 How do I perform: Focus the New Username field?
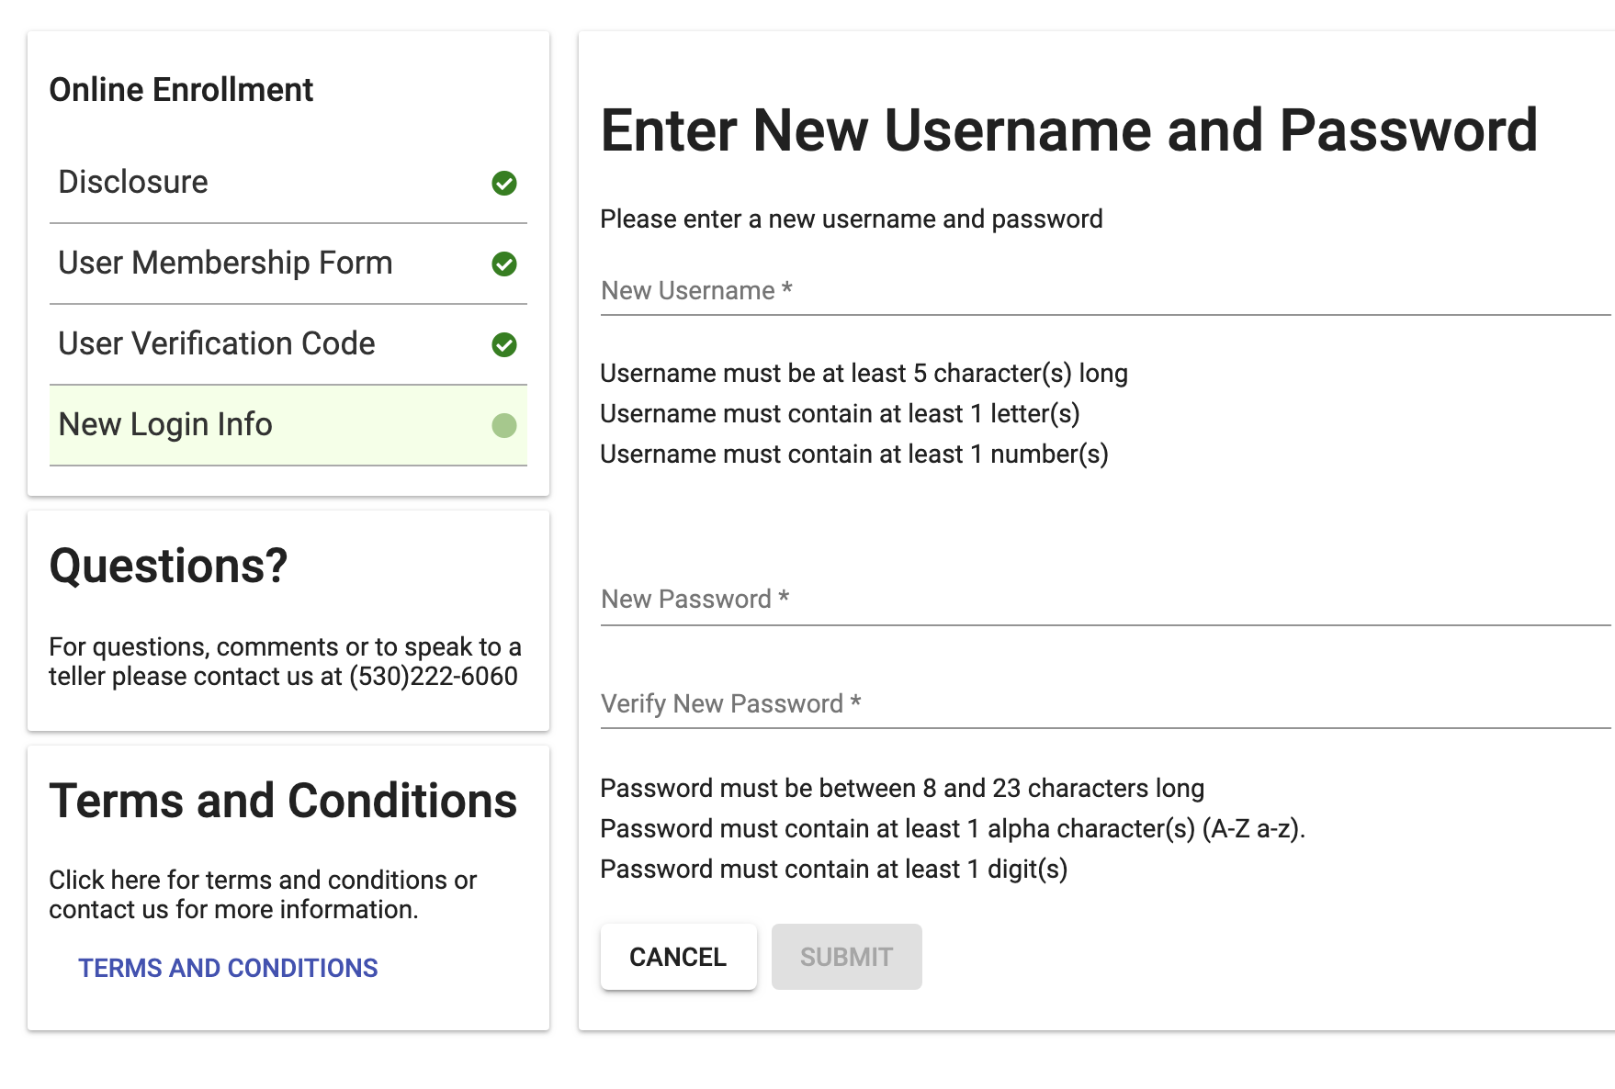[x=1105, y=291]
